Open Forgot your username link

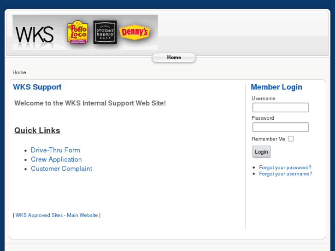pyautogui.click(x=285, y=174)
